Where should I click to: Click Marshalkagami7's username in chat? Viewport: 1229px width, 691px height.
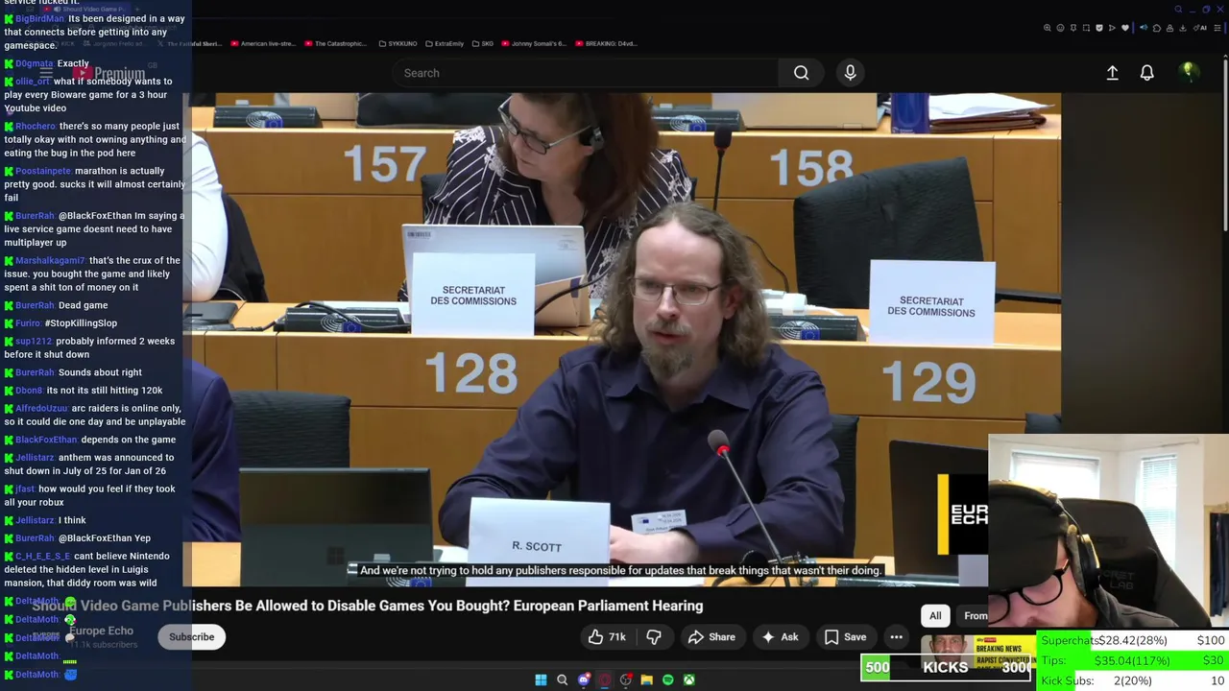[50, 260]
